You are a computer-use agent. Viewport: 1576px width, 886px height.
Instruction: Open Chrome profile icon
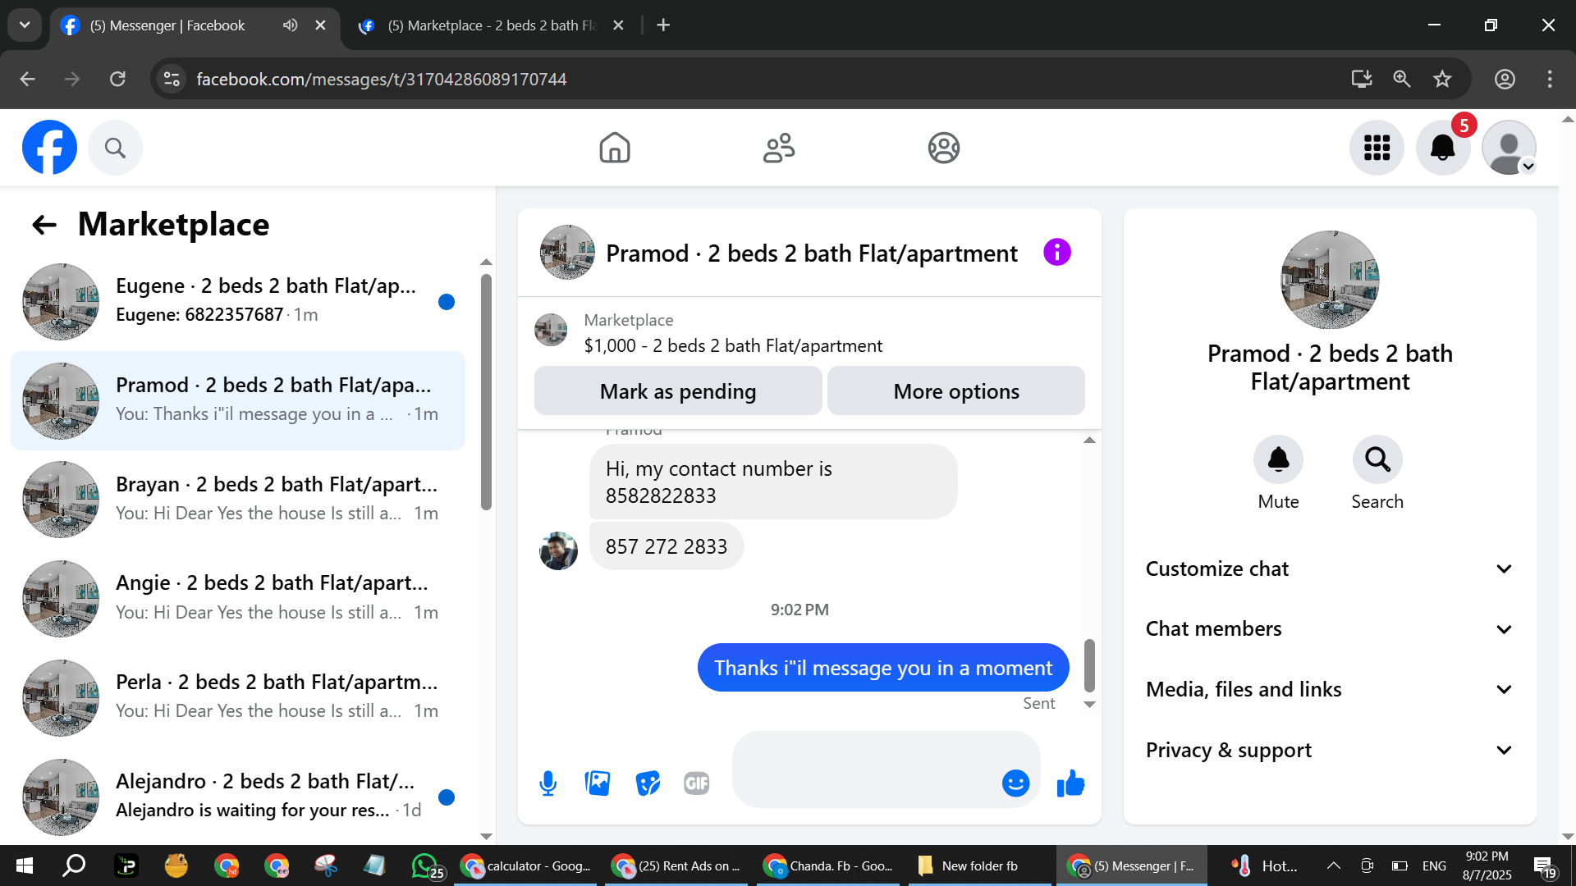pyautogui.click(x=1505, y=79)
